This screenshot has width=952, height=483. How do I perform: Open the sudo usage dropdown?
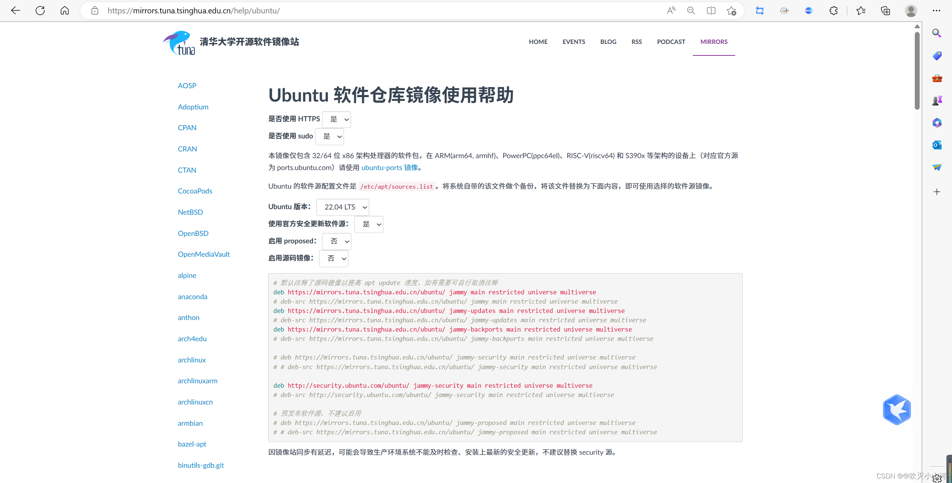pyautogui.click(x=329, y=137)
